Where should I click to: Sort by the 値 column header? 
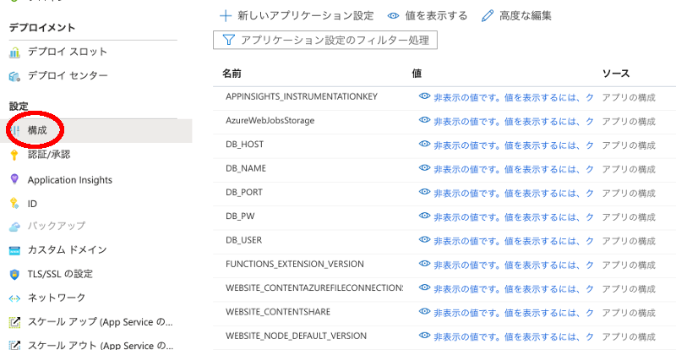coord(417,74)
